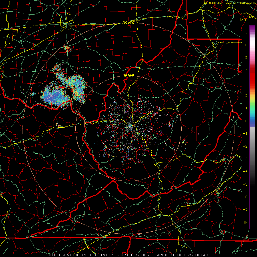Click the '0' value on color scale

point(246,121)
